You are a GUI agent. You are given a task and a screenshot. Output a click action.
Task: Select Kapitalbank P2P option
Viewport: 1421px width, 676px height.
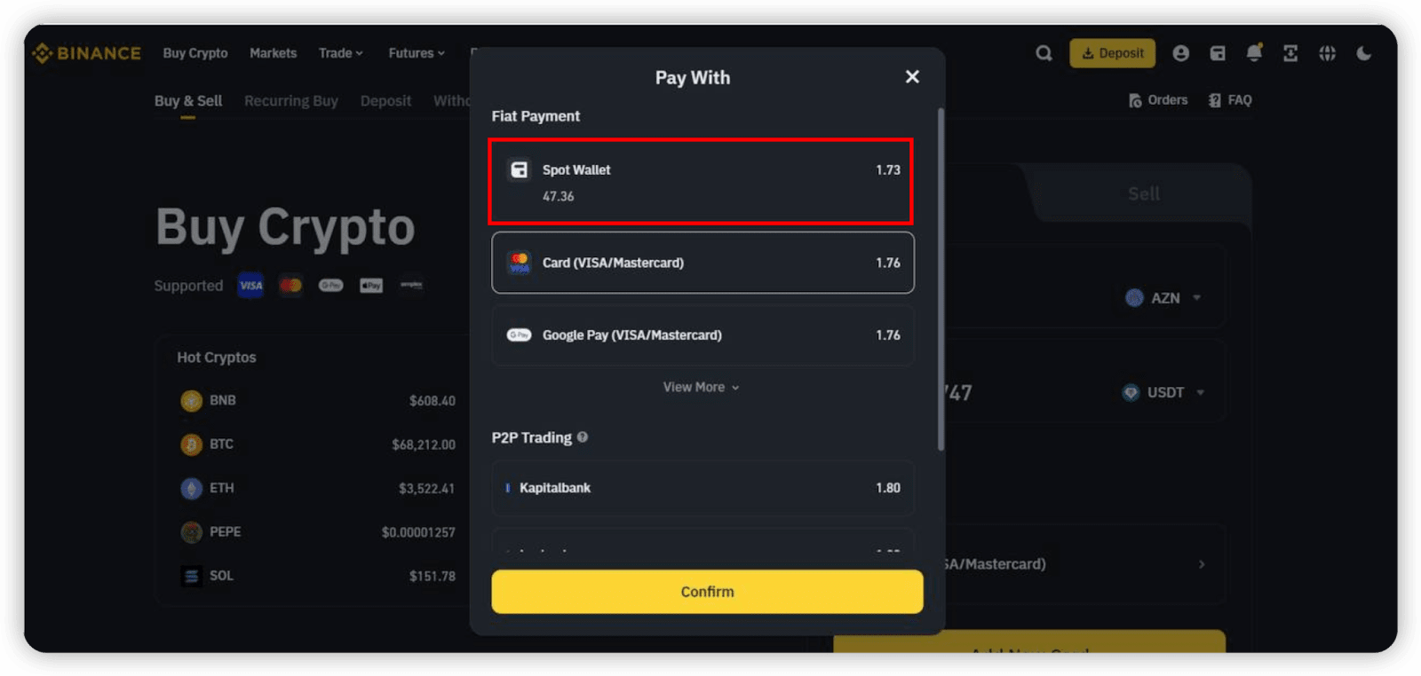(703, 488)
